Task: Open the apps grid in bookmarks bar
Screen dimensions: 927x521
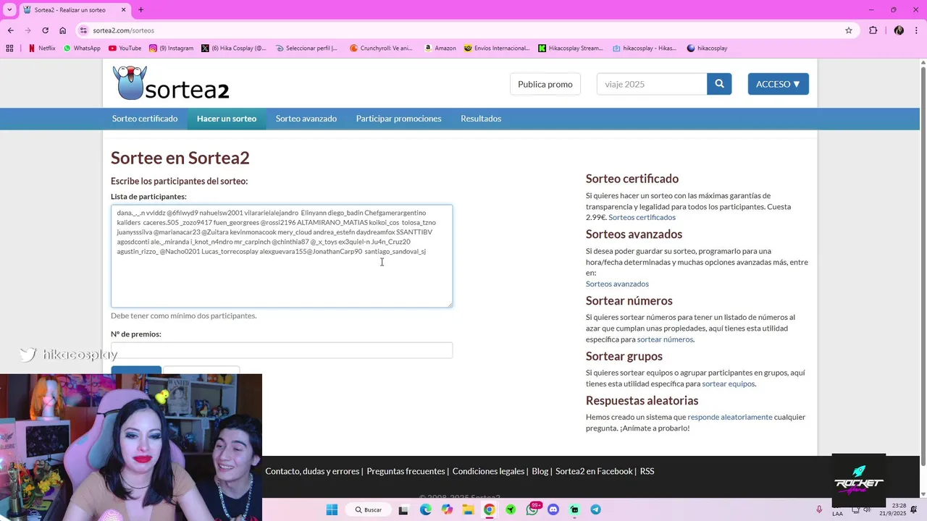Action: (x=9, y=48)
